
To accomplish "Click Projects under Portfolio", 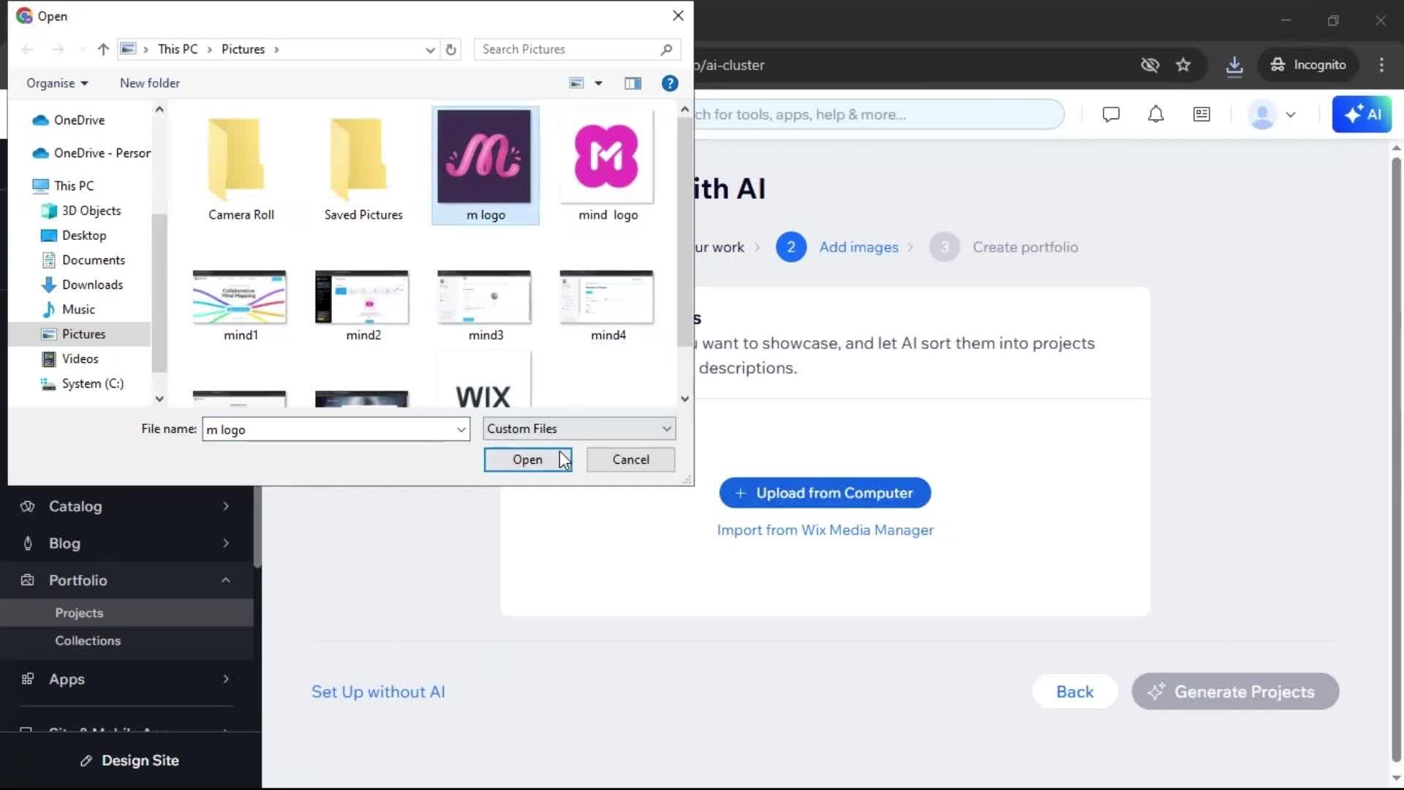I will 79,613.
